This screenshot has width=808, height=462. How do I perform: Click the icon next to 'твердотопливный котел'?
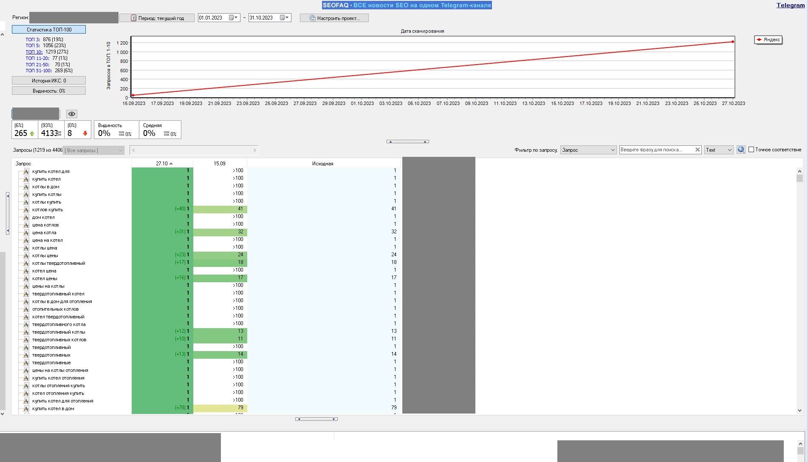coord(26,294)
